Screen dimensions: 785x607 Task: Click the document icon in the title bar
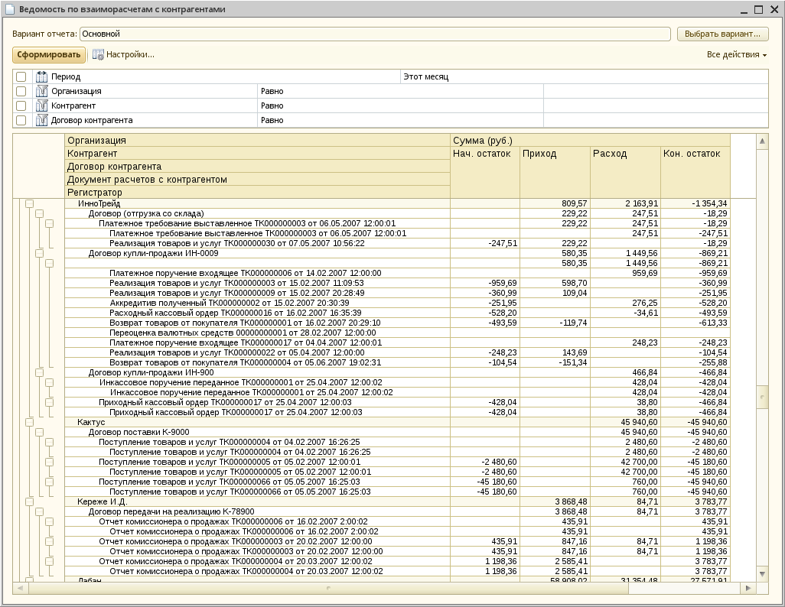pos(9,9)
